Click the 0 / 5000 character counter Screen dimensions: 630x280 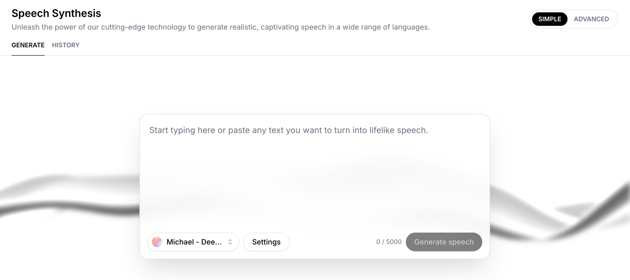(389, 242)
